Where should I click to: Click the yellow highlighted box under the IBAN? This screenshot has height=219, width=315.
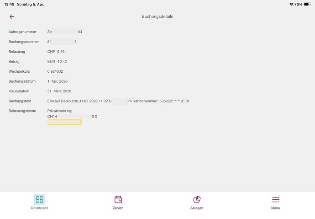pyautogui.click(x=64, y=122)
